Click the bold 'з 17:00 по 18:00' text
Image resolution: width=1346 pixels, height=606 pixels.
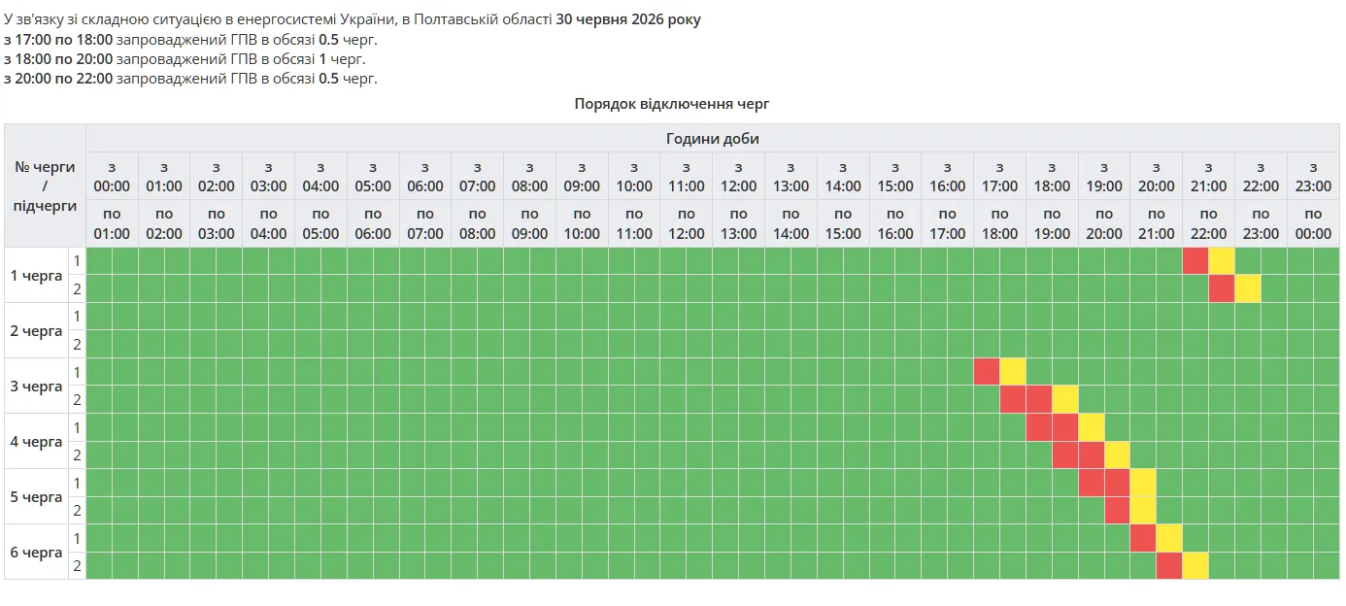(x=58, y=40)
